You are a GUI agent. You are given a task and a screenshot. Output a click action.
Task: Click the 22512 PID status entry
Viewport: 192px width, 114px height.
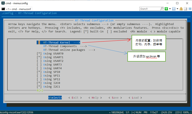(x=178, y=112)
